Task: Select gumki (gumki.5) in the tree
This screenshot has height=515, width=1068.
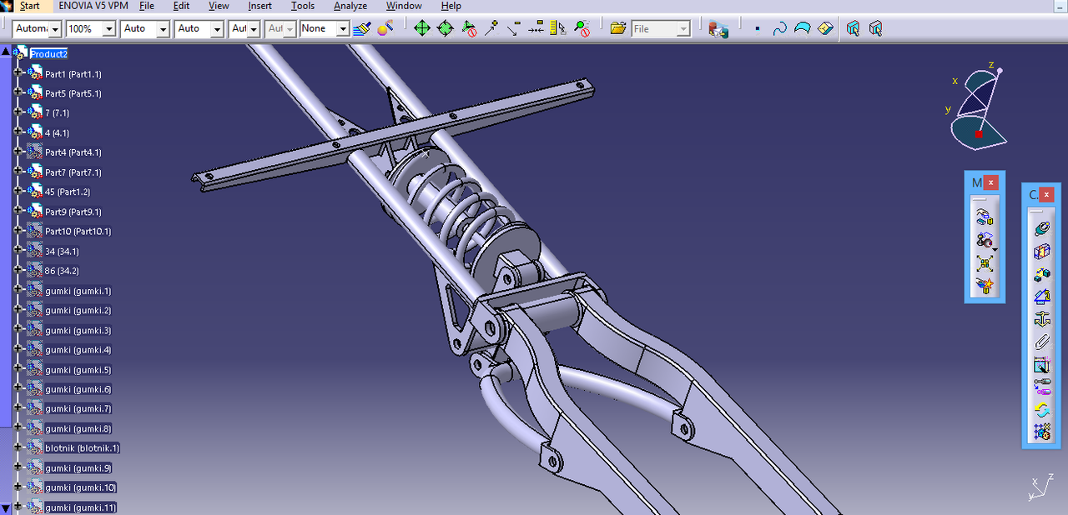Action: [78, 370]
